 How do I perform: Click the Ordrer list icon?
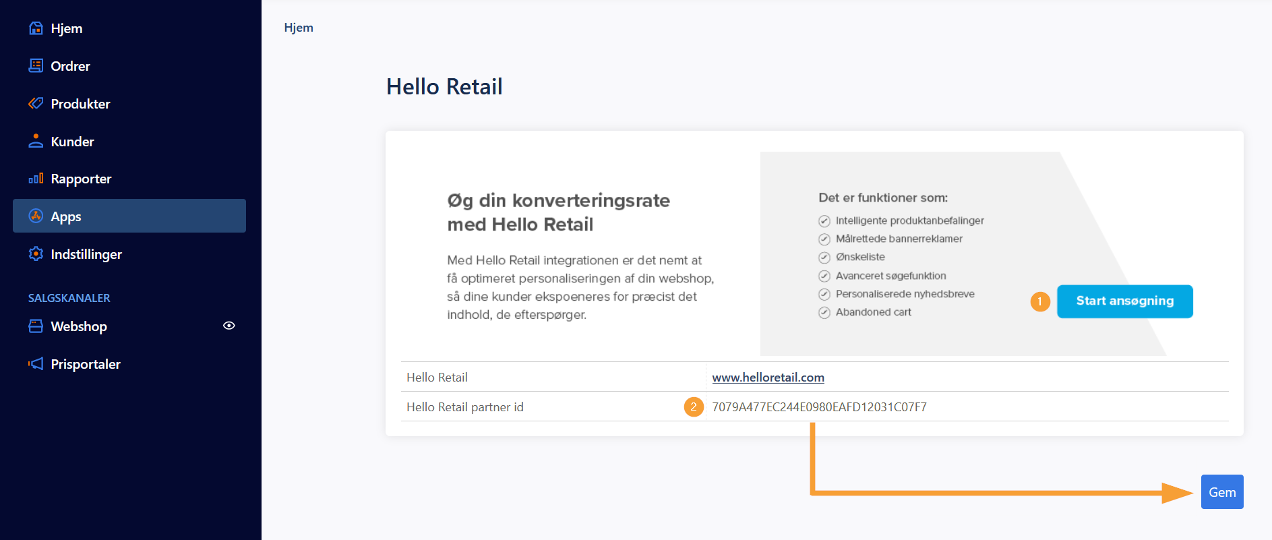coord(36,65)
